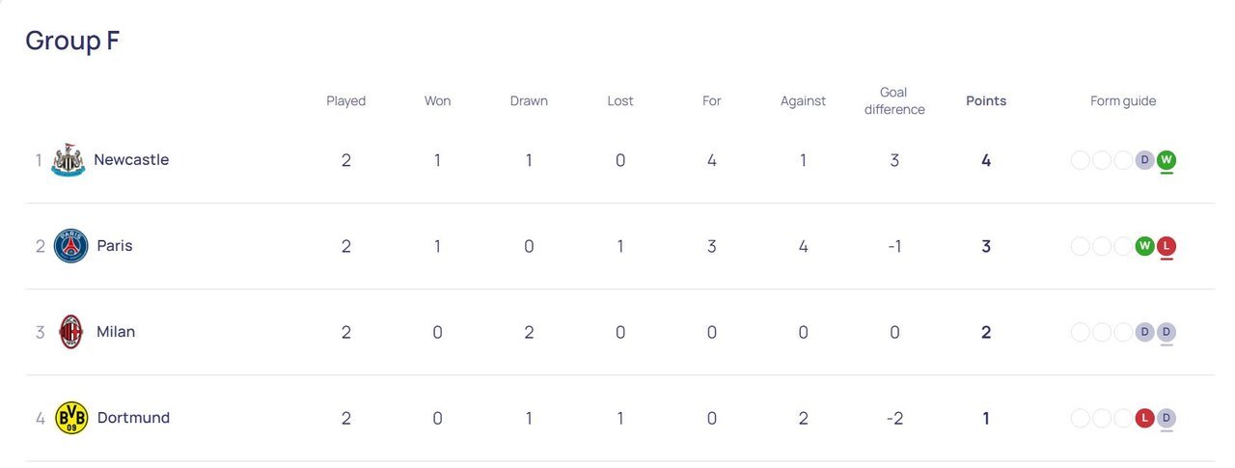Screen dimensions: 1235x468
Task: Click Dortmund's grey D form badge
Action: coord(1166,418)
